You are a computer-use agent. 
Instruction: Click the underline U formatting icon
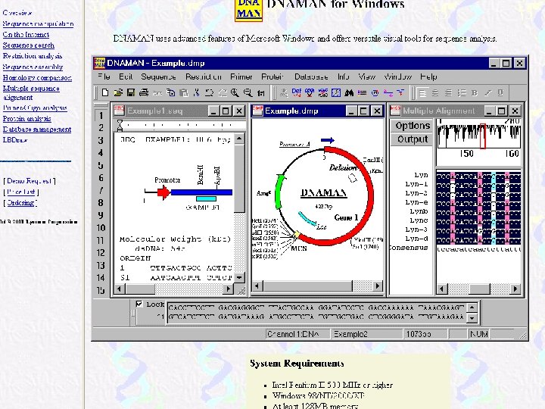coord(500,92)
